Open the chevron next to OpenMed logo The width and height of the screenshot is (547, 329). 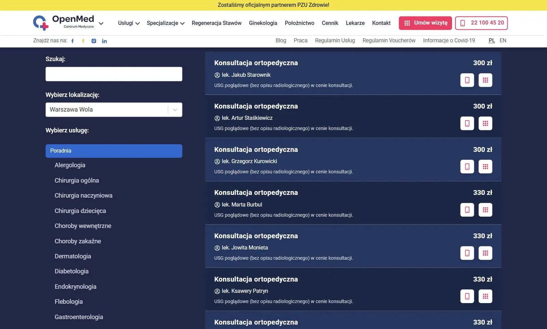click(101, 24)
